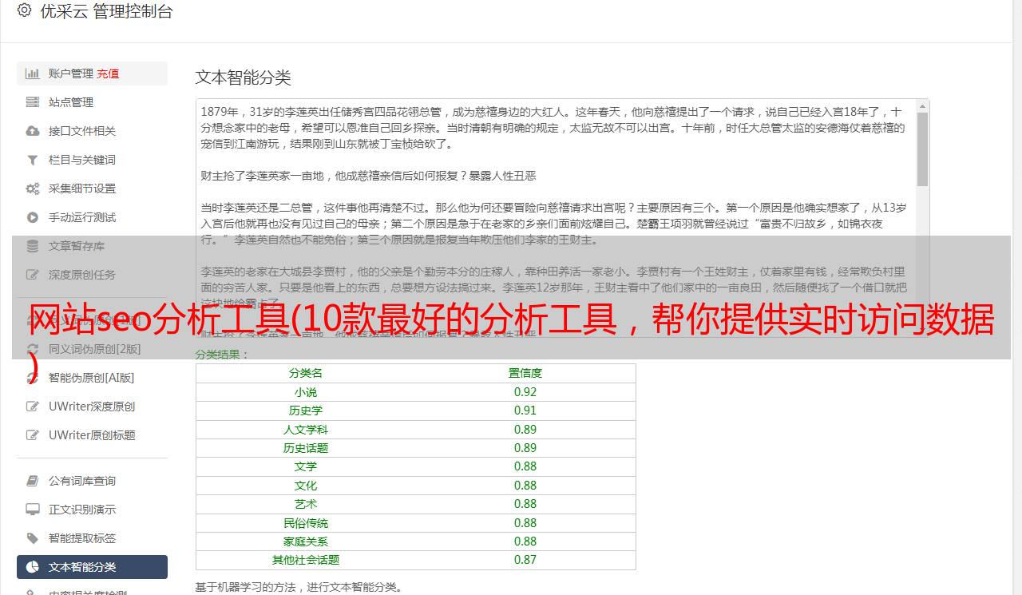
Task: Select the 民俗传统 category cell
Action: 306,523
